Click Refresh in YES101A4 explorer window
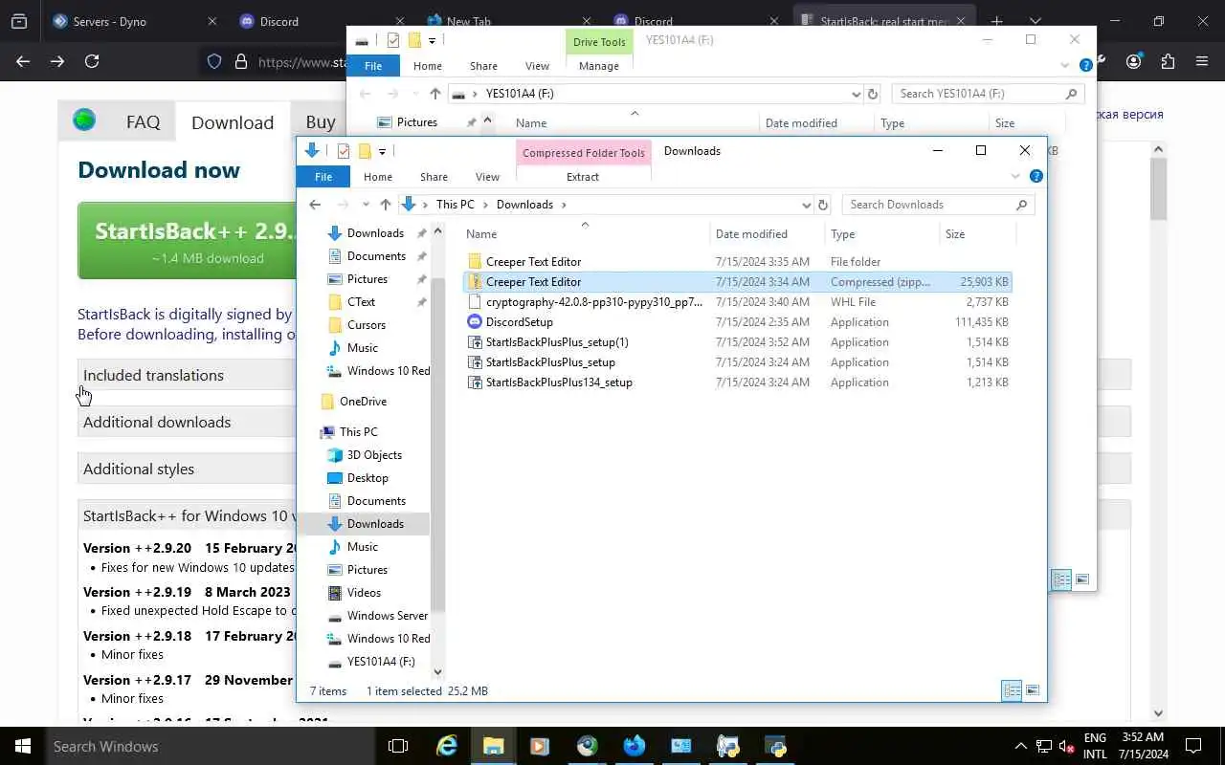This screenshot has height=765, width=1225. [872, 94]
